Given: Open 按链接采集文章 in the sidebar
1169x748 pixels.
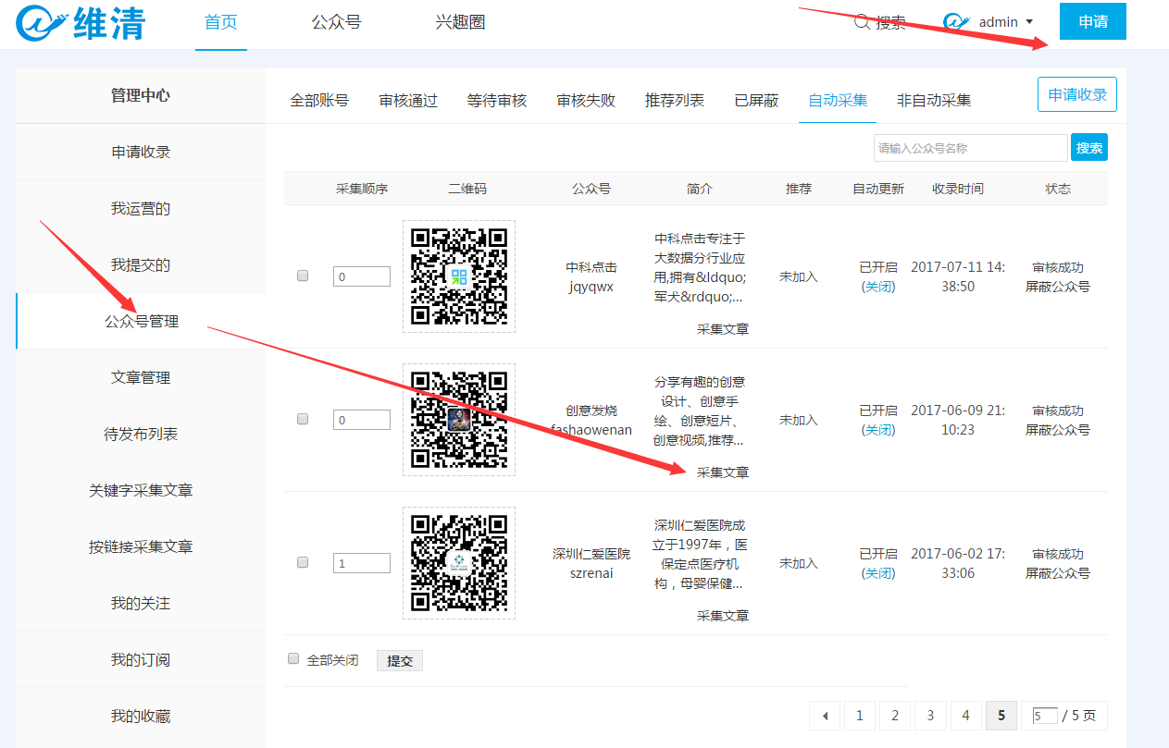Looking at the screenshot, I should click(141, 546).
